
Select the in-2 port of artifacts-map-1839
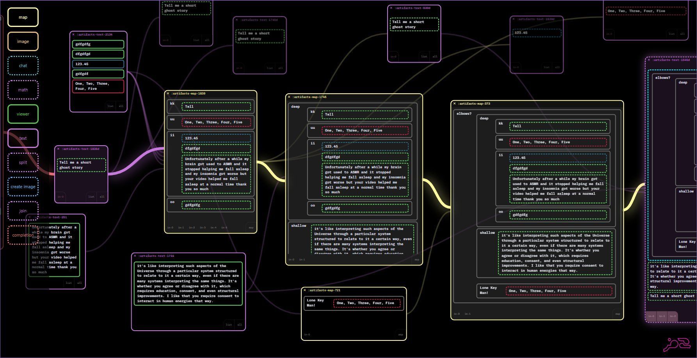click(192, 228)
